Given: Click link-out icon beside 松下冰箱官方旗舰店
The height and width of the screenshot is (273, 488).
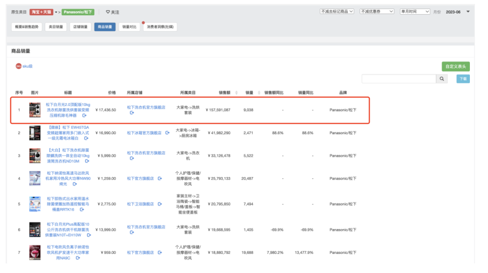Looking at the screenshot, I should (167, 133).
